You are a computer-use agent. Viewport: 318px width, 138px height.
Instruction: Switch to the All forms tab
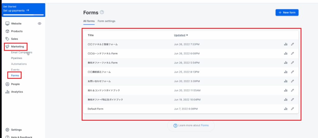(x=89, y=21)
